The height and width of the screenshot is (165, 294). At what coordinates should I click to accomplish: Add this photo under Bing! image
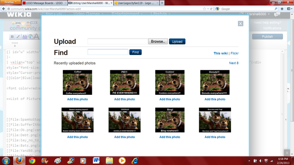[170, 137]
